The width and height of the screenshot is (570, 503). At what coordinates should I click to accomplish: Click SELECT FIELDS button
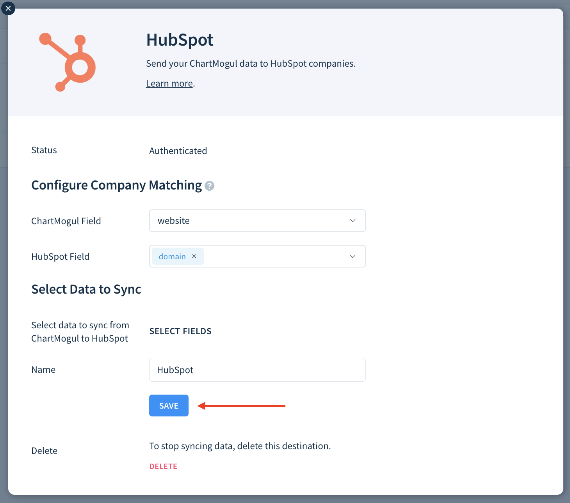pos(180,331)
